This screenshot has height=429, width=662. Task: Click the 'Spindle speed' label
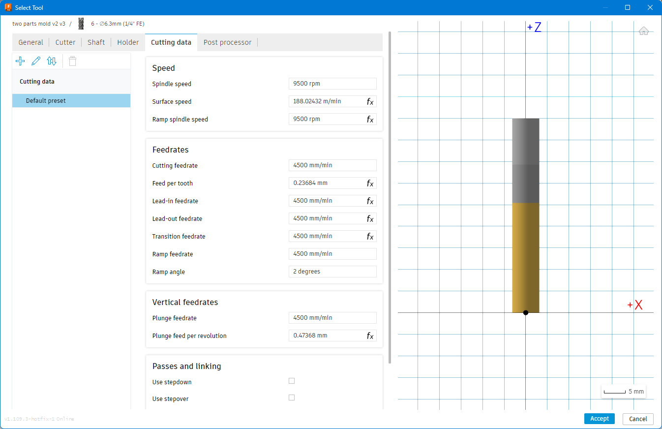172,84
